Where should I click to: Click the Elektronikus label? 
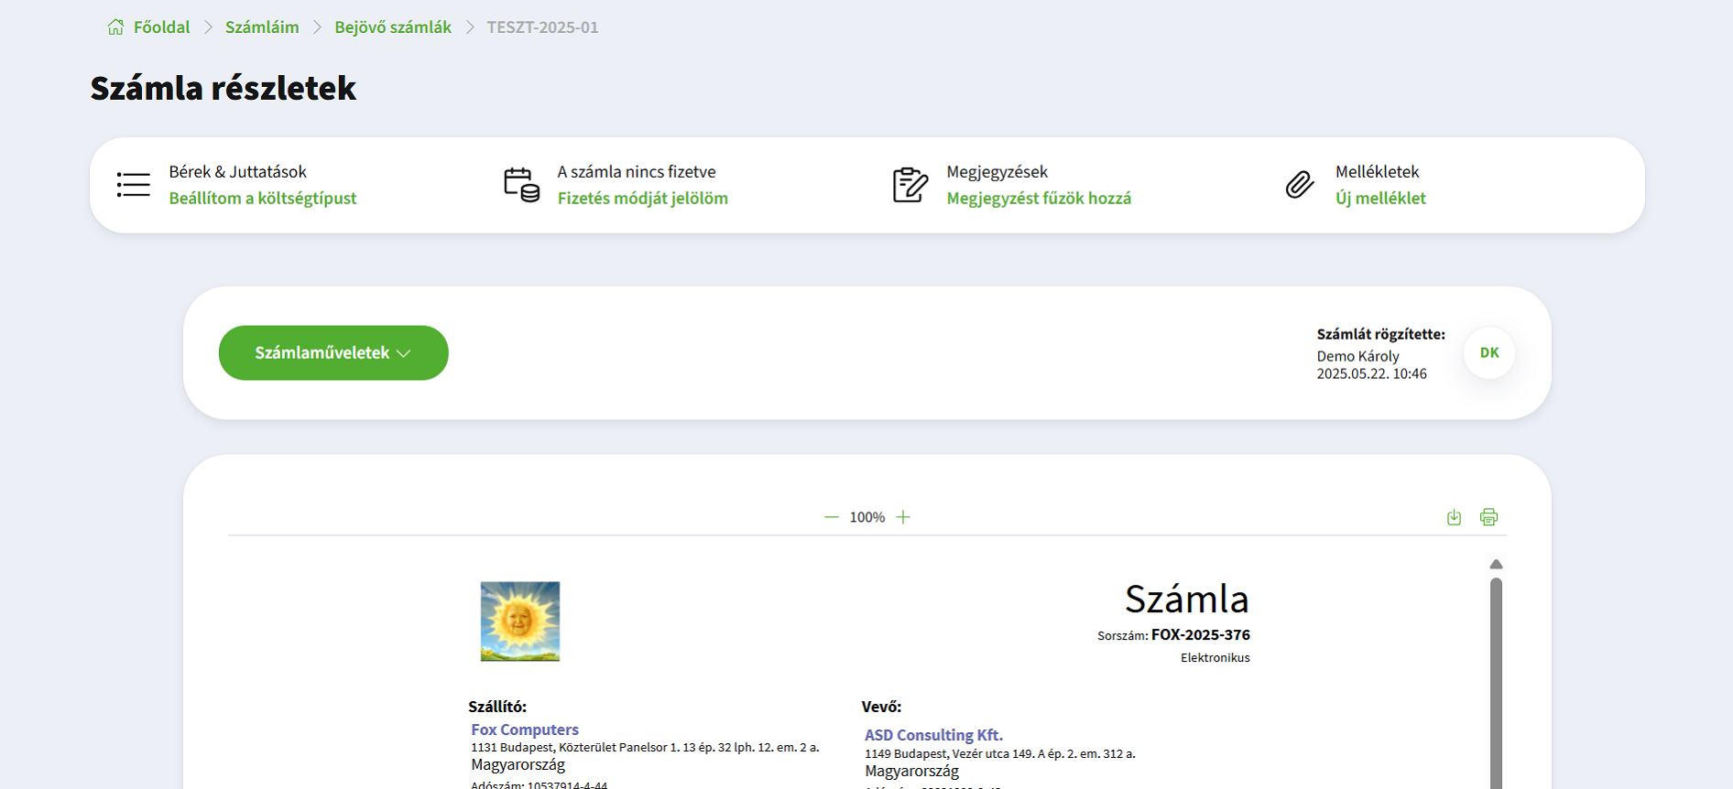tap(1215, 658)
